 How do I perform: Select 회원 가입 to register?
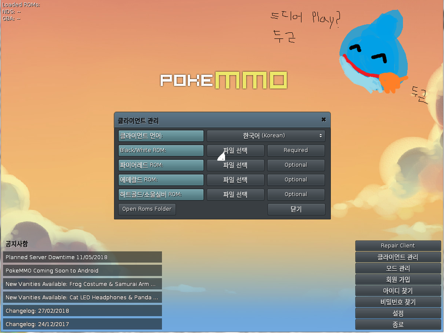[398, 279]
